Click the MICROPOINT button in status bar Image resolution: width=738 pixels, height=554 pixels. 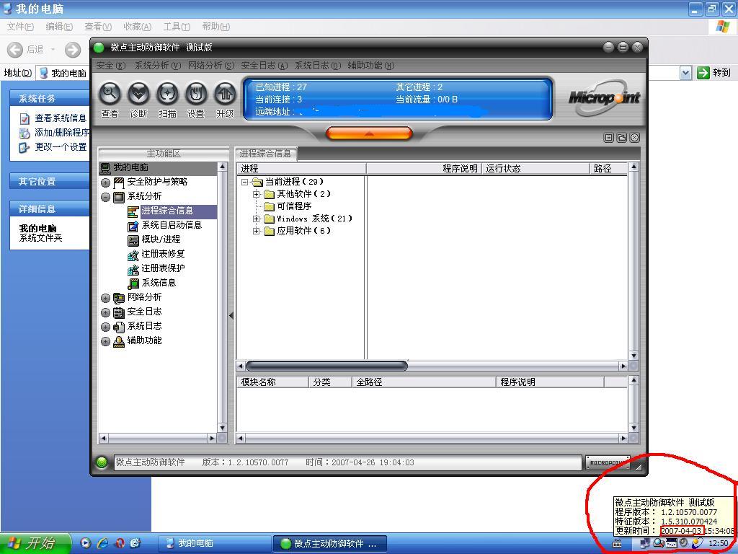point(608,462)
